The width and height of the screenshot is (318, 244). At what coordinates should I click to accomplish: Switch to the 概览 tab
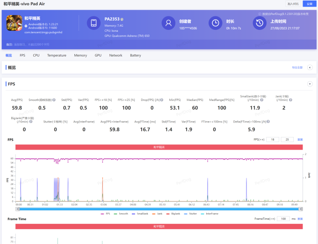[9, 55]
